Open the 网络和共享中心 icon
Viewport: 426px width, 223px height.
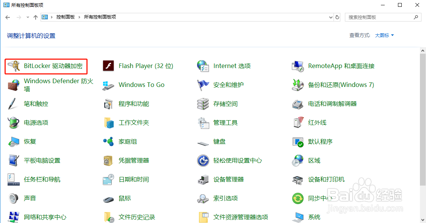click(x=14, y=217)
